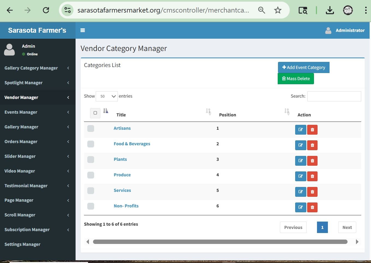Open Settings Manager from sidebar

pyautogui.click(x=22, y=244)
